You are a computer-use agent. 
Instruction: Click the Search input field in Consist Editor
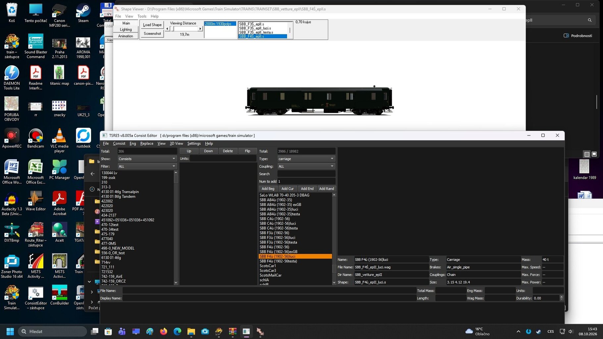pos(306,174)
